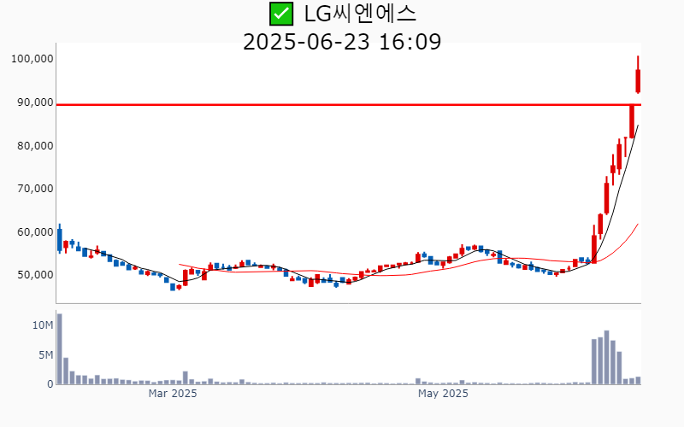
Task: Click the Mar 2025 date label
Action: [x=173, y=394]
